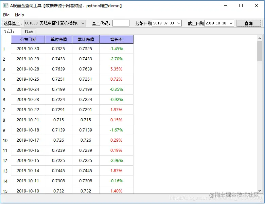The image size is (265, 204).
Task: Sort by 增长率 column header
Action: [117, 39]
